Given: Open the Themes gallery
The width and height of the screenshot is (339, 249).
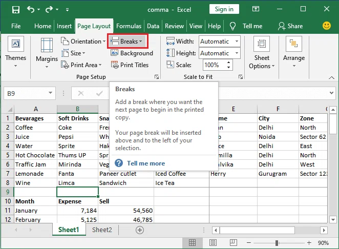Looking at the screenshot, I should (x=15, y=52).
